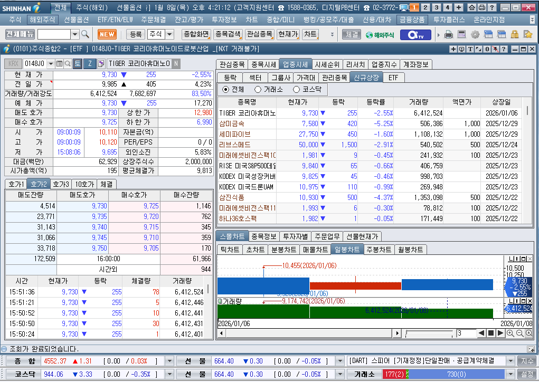Click chart play backward triangle
Screen dimensions: 539x382
pyautogui.click(x=481, y=333)
